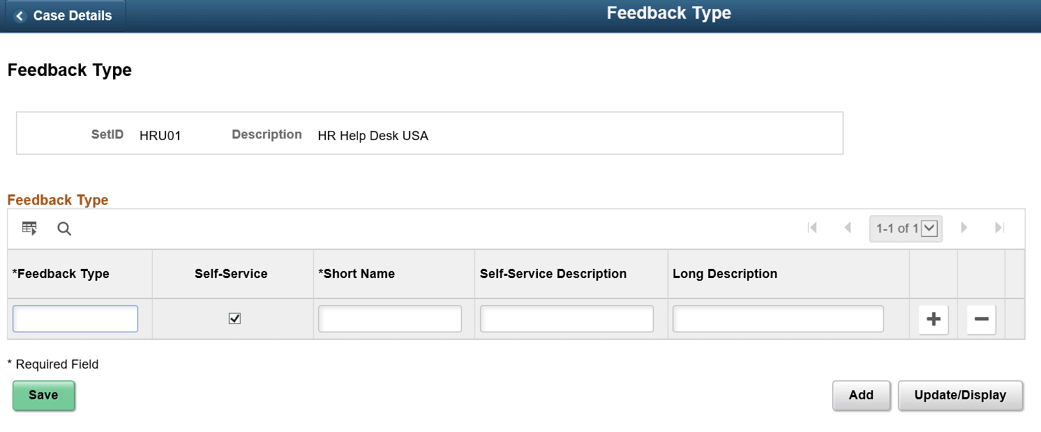Open the grid personalization icon
The width and height of the screenshot is (1041, 432).
tap(29, 228)
